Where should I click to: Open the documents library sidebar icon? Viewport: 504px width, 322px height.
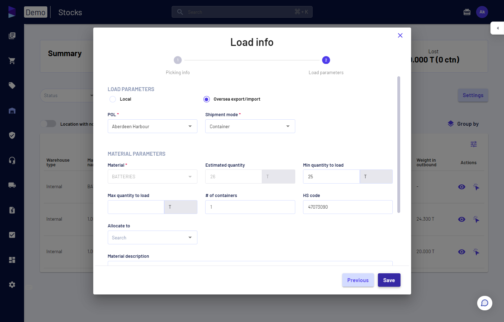pyautogui.click(x=12, y=36)
